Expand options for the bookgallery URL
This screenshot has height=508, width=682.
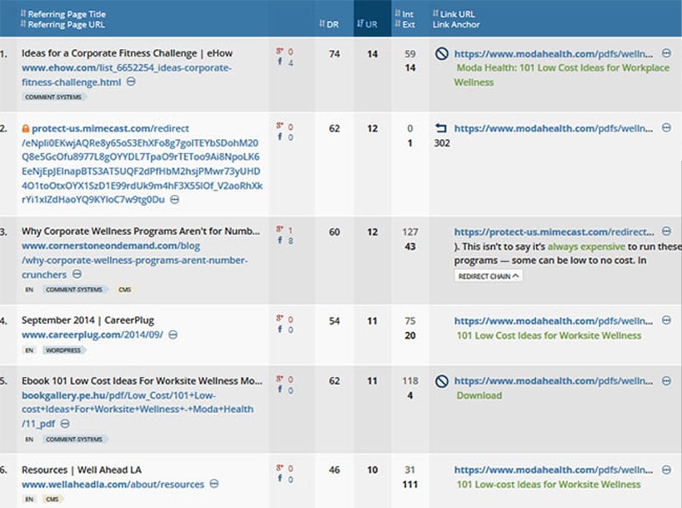[65, 423]
